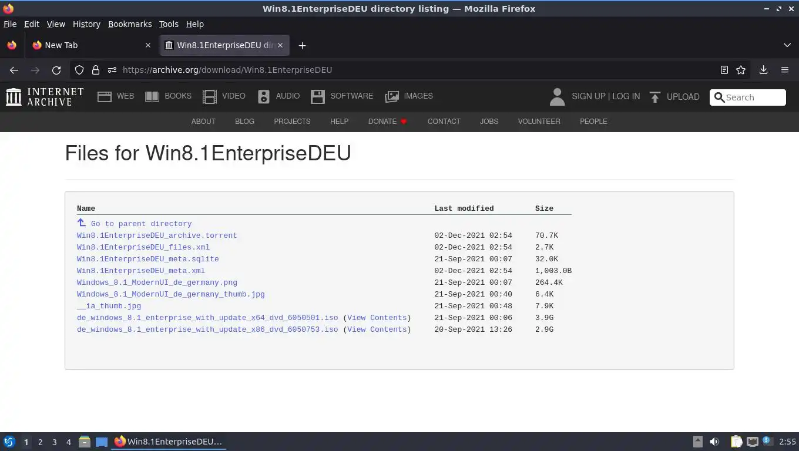Screen dimensions: 799x451
Task: Click the Firefox View pinned icon
Action: point(12,45)
